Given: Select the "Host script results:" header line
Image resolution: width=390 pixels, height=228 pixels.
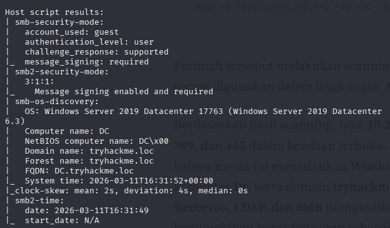Looking at the screenshot, I should pos(54,12).
